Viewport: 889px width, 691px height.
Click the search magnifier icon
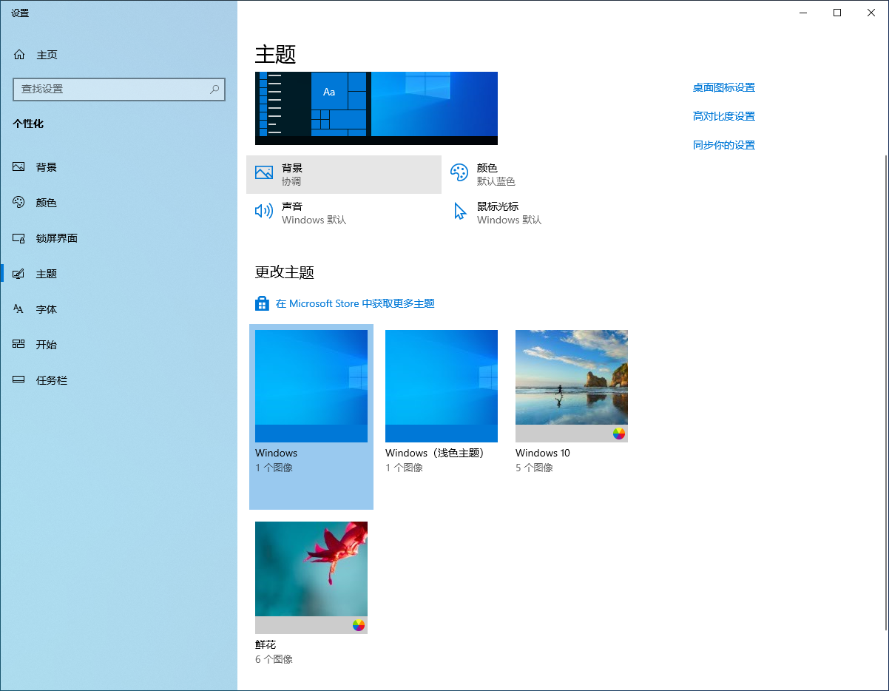tap(214, 89)
